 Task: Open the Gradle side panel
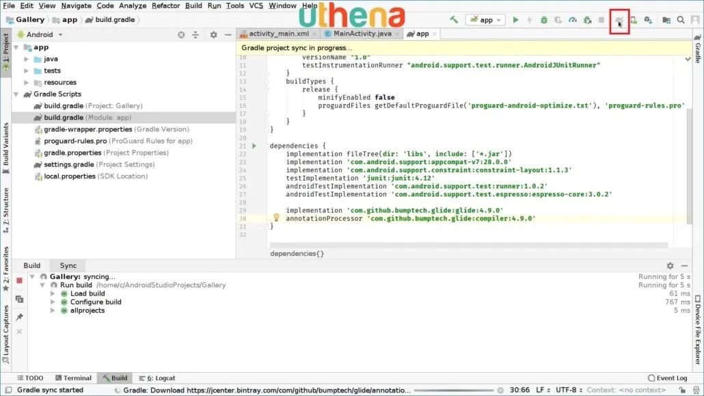(698, 49)
